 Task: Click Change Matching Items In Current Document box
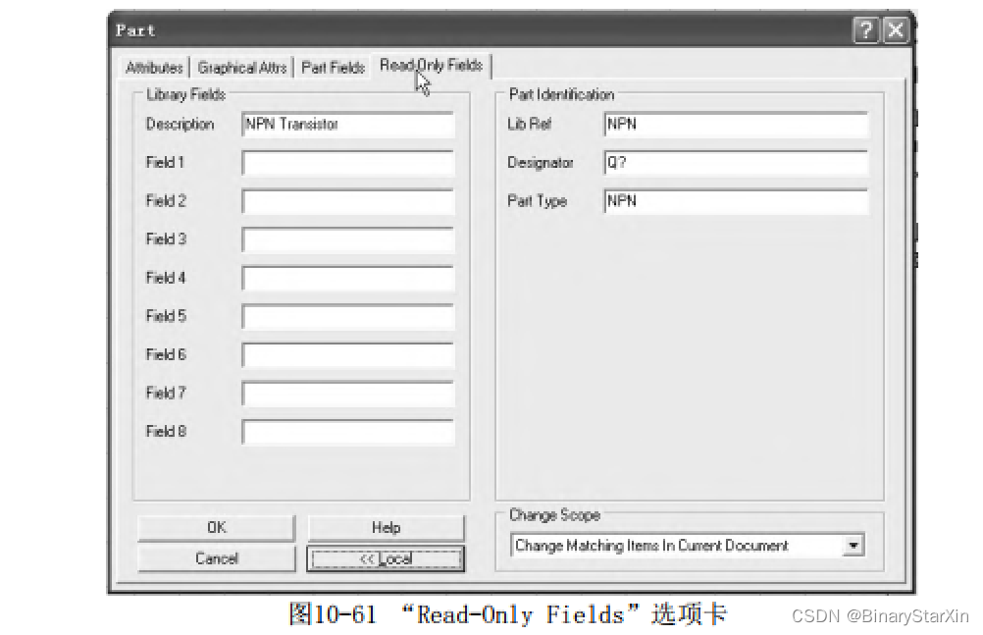[x=687, y=546]
